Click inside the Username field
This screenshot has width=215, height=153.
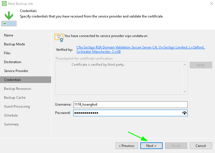click(130, 105)
